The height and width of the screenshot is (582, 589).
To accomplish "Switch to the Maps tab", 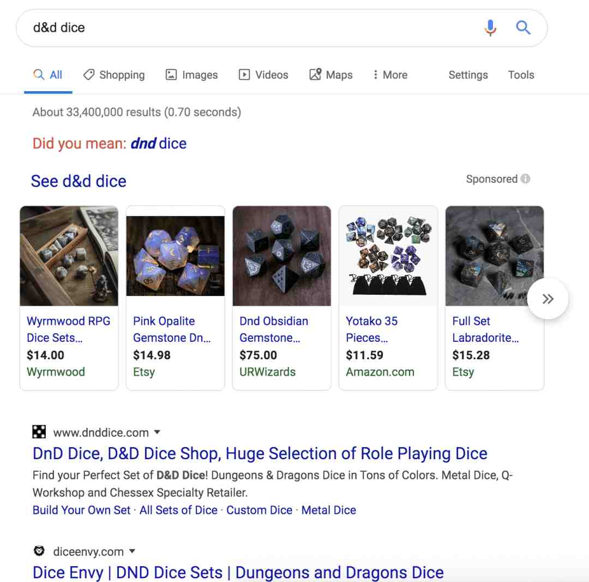I will point(330,75).
